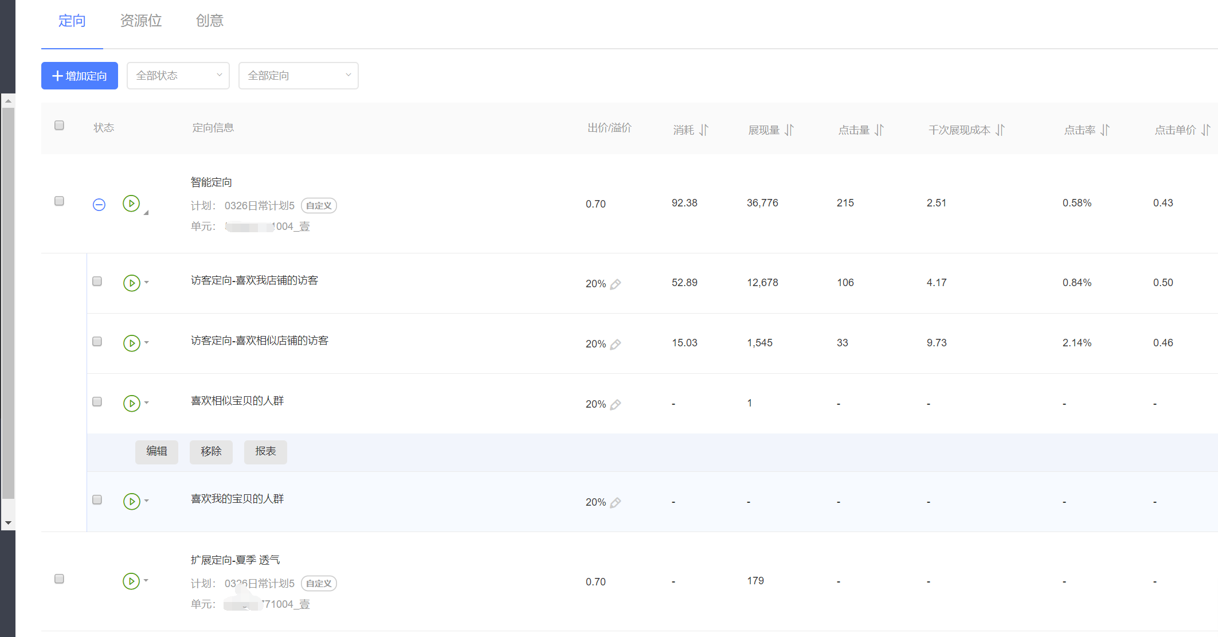Viewport: 1218px width, 637px height.
Task: Click 访客定向-喜欢相似店铺的访客 name
Action: click(x=260, y=341)
